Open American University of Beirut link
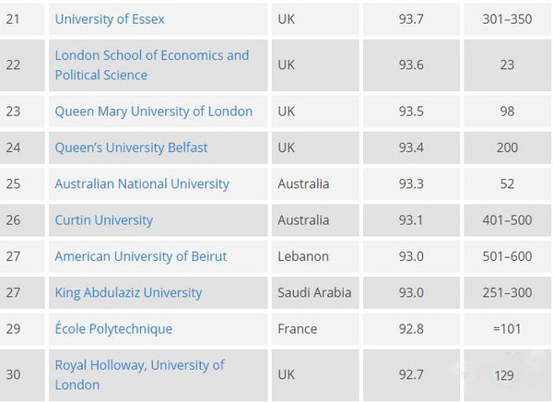553x402 pixels. point(141,256)
